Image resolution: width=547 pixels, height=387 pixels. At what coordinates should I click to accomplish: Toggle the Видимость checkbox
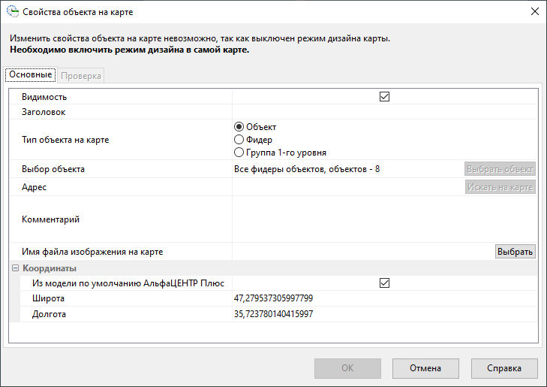tap(385, 97)
